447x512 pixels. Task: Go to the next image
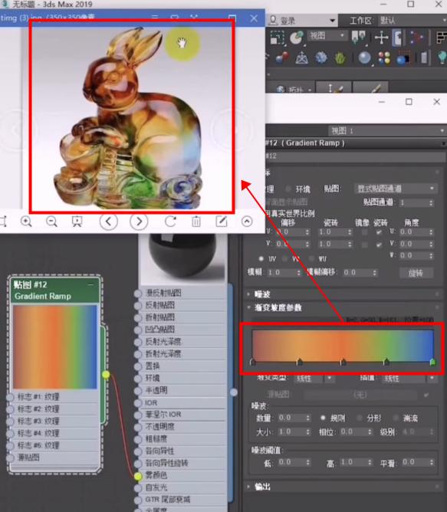tap(139, 222)
